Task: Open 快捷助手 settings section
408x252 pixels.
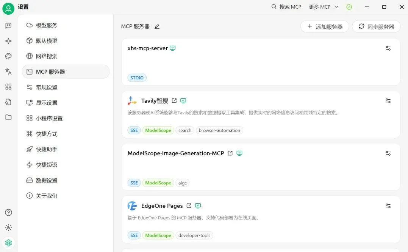Action: pos(66,149)
